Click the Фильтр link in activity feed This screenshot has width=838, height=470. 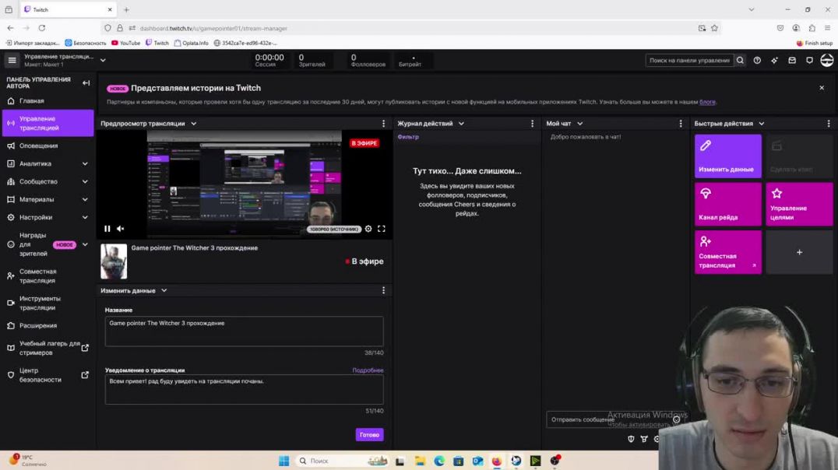click(408, 137)
